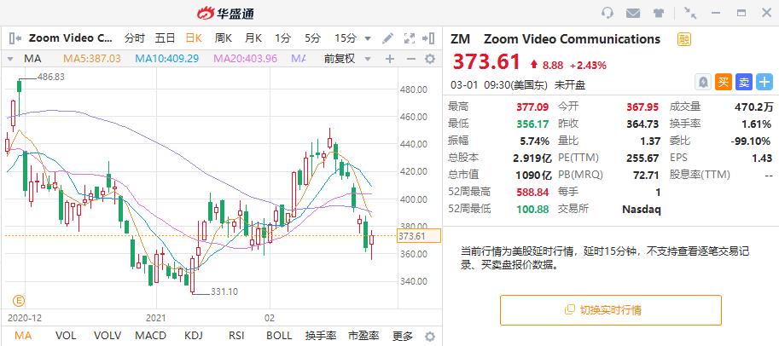Select the MA indicator tab at bottom

point(23,336)
